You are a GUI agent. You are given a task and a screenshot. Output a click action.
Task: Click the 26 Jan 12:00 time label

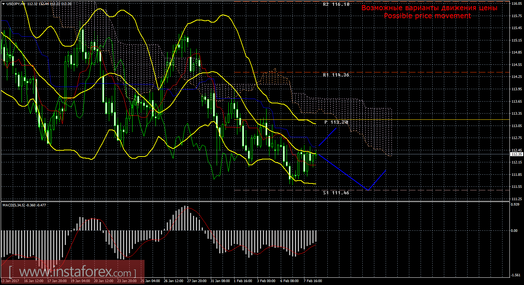pyautogui.click(x=173, y=281)
